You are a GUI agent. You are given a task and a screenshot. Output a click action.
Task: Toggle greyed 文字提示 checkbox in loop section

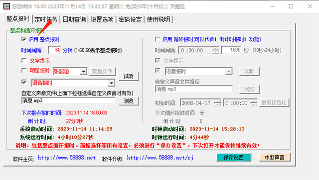(x=158, y=61)
